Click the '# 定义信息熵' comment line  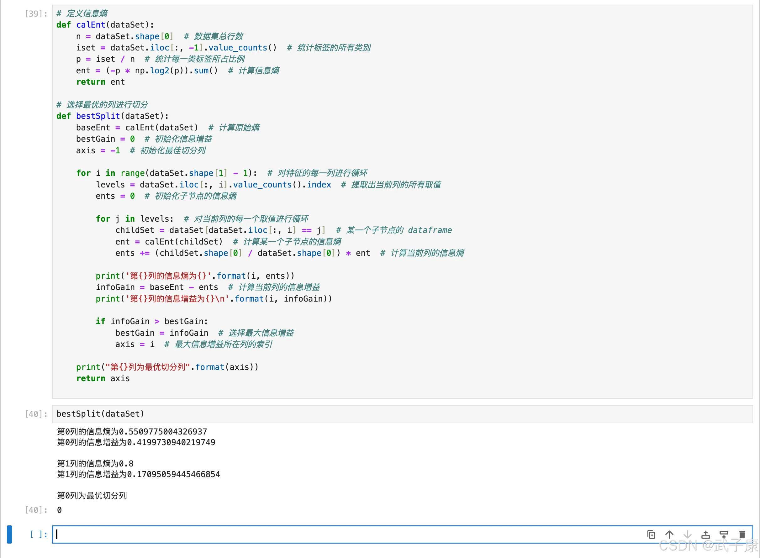click(x=82, y=13)
